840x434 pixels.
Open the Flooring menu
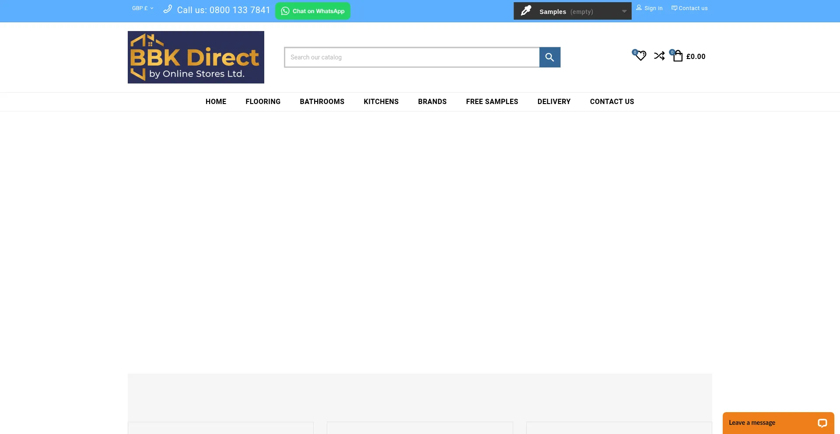tap(263, 102)
